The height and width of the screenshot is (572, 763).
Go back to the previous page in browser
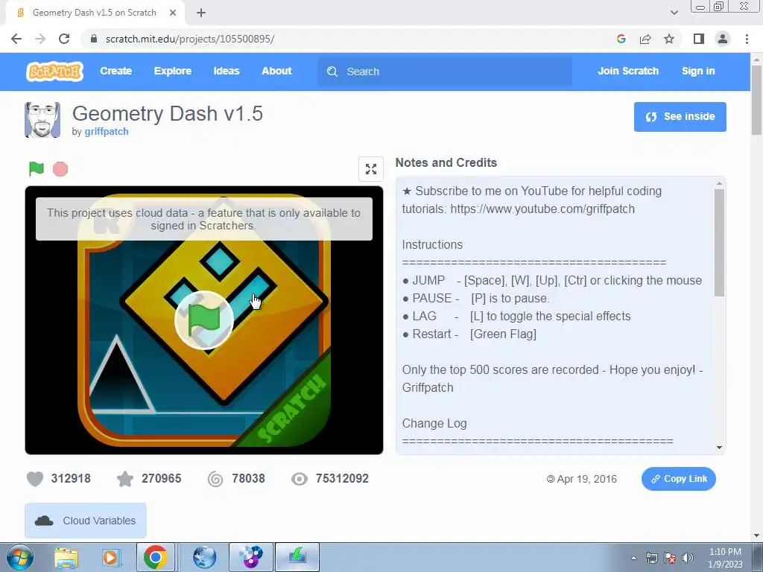click(x=16, y=39)
